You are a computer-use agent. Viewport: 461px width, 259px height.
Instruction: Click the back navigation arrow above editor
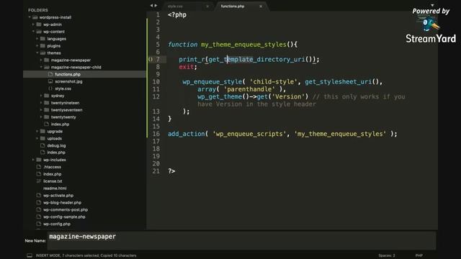[151, 6]
